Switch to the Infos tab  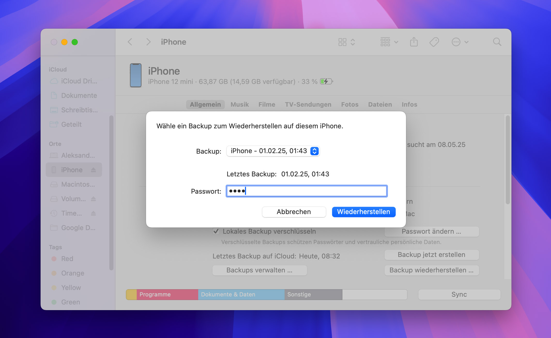click(x=409, y=104)
